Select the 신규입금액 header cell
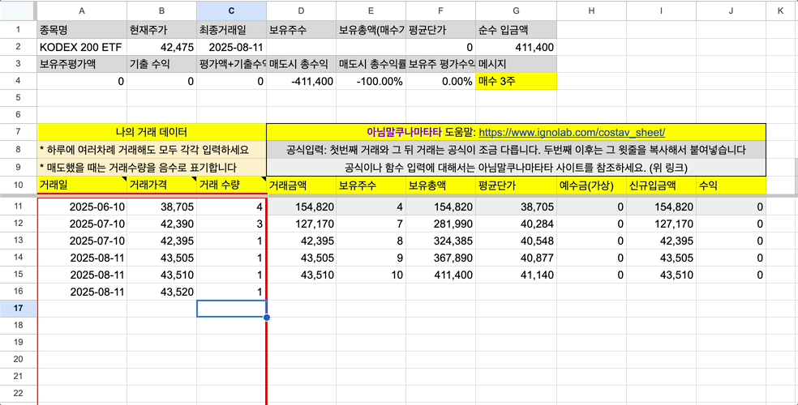Image resolution: width=798 pixels, height=405 pixels. click(662, 185)
